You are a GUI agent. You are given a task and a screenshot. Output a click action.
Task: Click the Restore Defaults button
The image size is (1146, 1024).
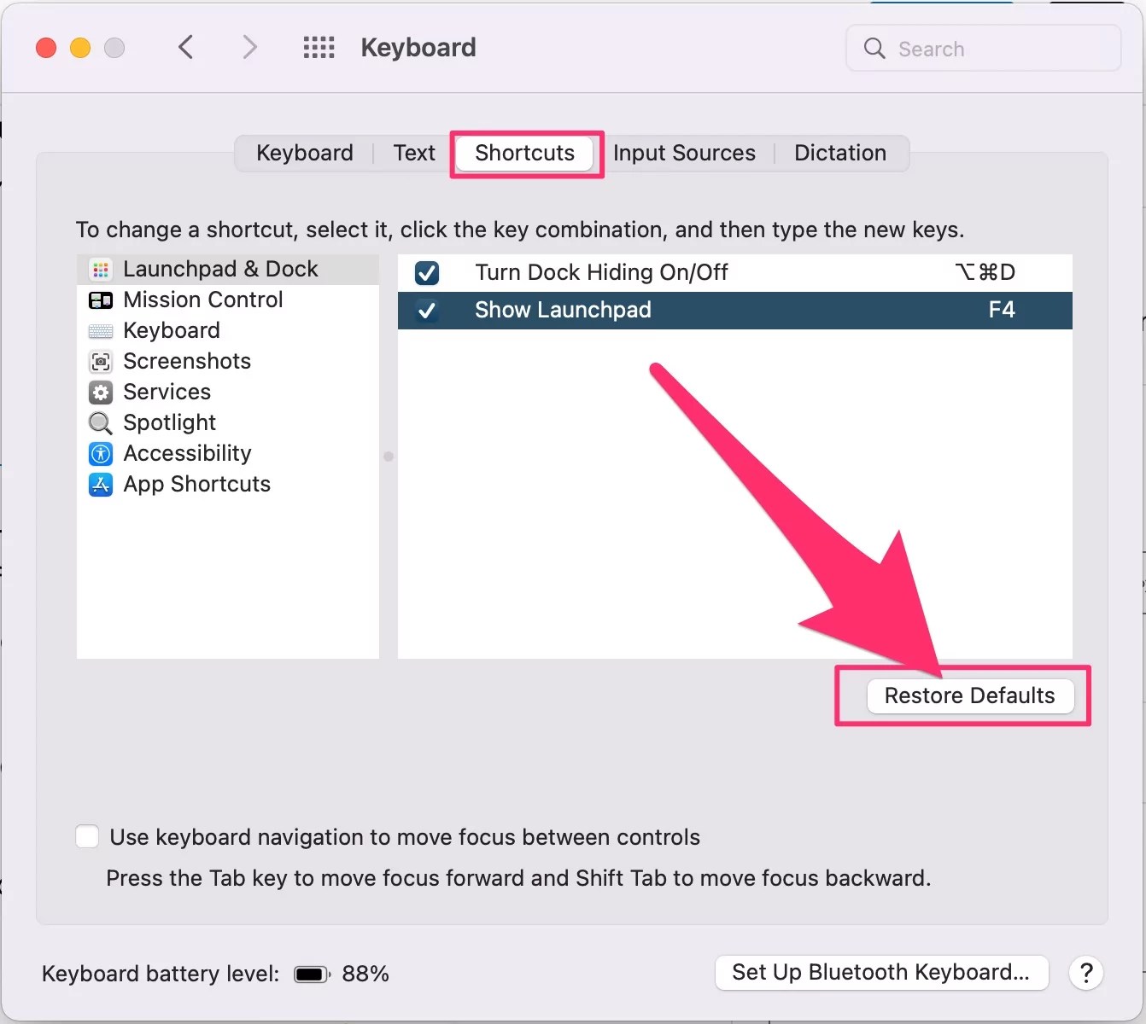tap(968, 695)
